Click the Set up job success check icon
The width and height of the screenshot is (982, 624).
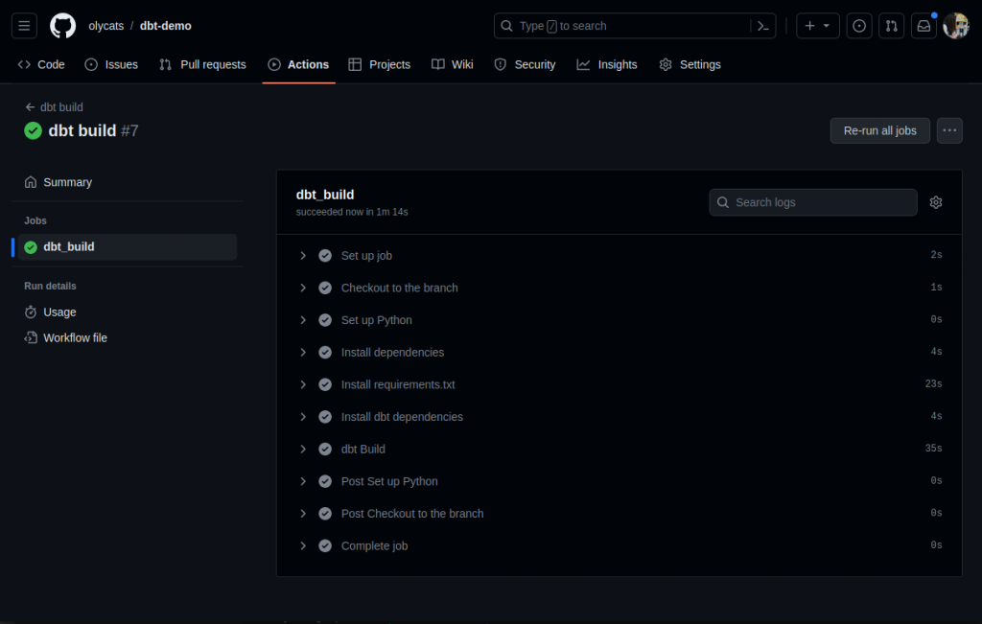pyautogui.click(x=325, y=255)
